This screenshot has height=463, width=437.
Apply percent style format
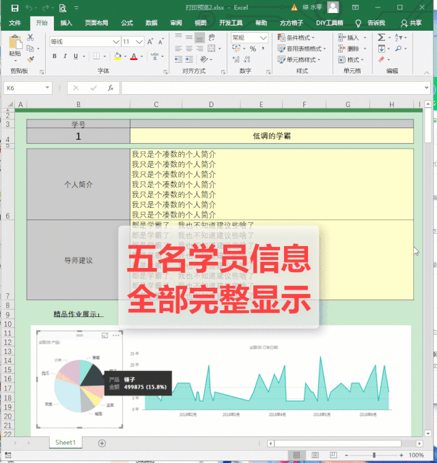click(253, 48)
